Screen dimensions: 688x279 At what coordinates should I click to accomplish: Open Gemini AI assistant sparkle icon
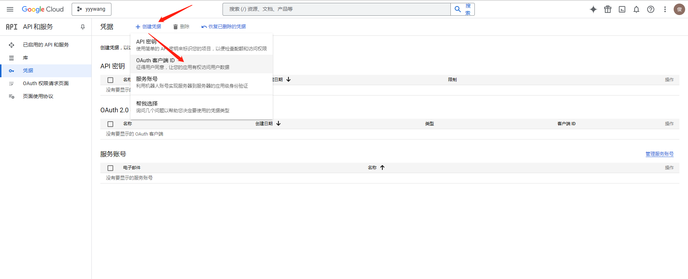593,9
